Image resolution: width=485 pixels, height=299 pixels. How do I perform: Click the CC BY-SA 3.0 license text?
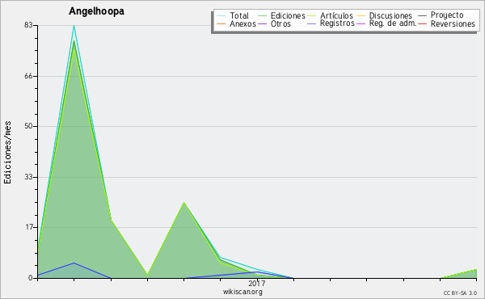pos(460,293)
